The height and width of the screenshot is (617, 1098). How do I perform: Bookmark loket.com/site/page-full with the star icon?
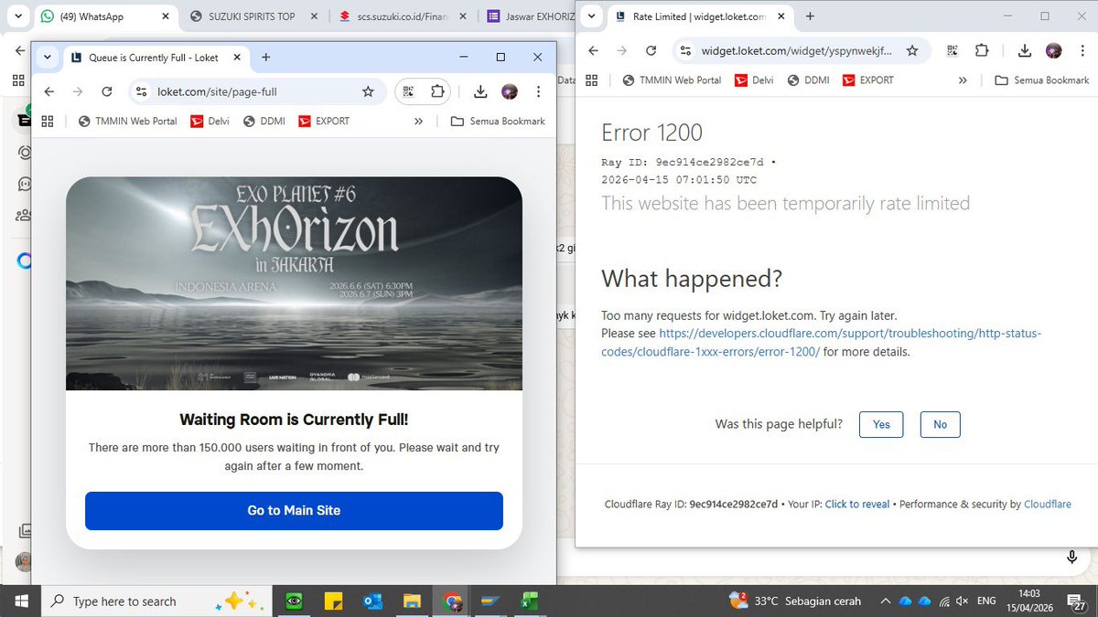368,91
